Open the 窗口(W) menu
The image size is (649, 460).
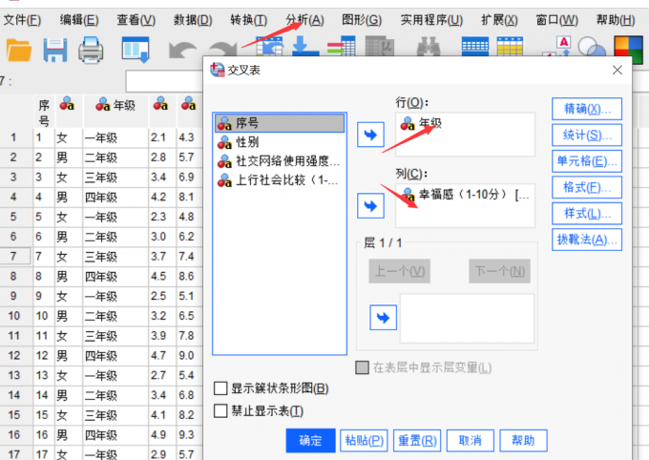556,20
